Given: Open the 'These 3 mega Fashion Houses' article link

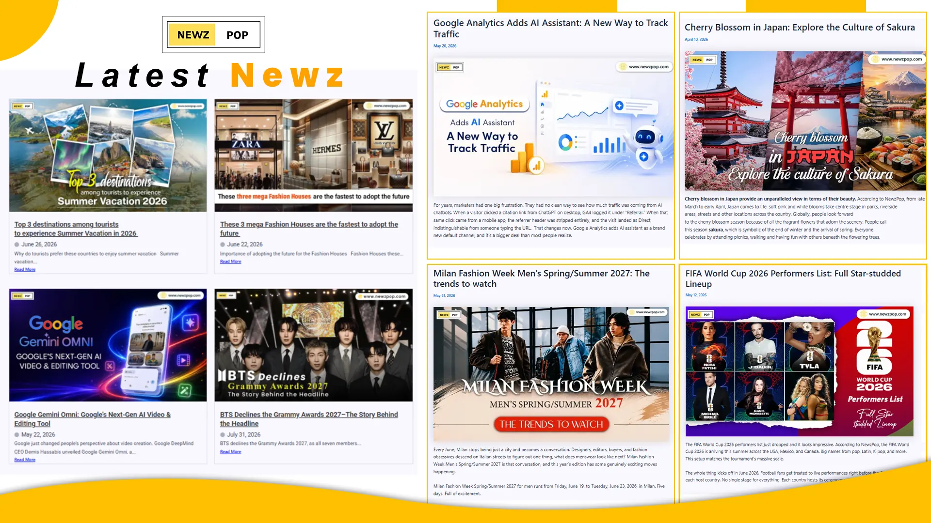Looking at the screenshot, I should [309, 229].
